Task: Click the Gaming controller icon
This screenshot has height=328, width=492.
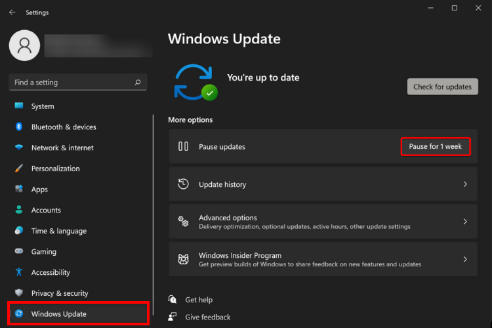Action: 19,251
